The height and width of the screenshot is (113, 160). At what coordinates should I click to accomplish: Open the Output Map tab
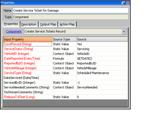[x=48, y=24]
